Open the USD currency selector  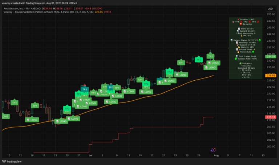270,9
